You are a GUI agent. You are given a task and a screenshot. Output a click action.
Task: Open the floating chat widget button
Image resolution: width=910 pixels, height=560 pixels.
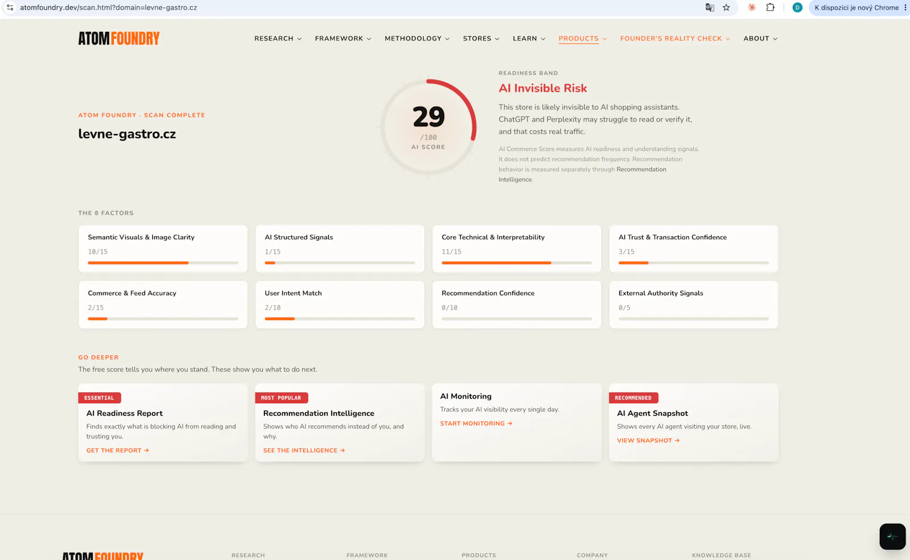click(892, 536)
